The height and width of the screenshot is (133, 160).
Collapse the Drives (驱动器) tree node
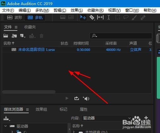6,126
